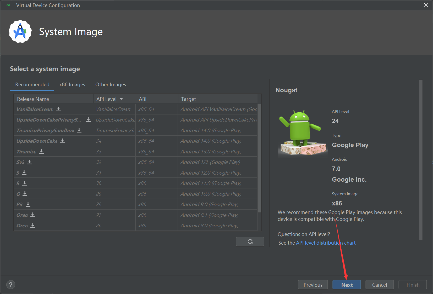The height and width of the screenshot is (294, 433).
Task: Download the UpsideDownCakePrivacyS... system image
Action: point(88,120)
